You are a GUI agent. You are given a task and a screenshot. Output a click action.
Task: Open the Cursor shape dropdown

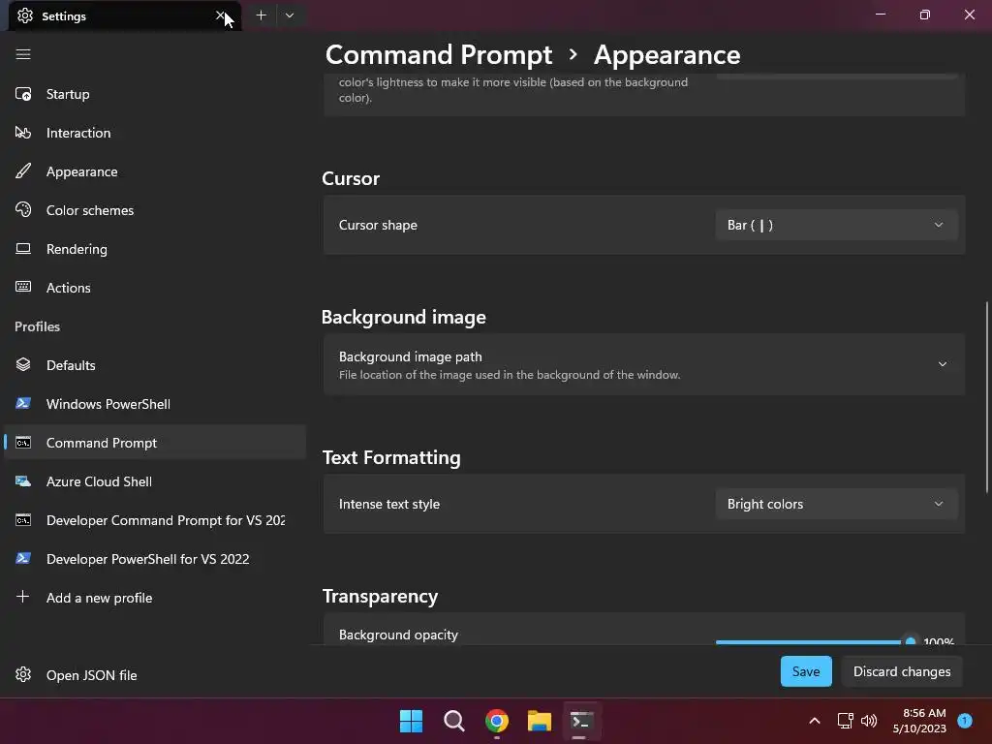[836, 225]
